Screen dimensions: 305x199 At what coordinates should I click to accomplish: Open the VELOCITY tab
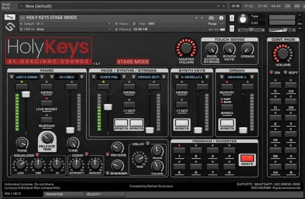[x=105, y=194]
